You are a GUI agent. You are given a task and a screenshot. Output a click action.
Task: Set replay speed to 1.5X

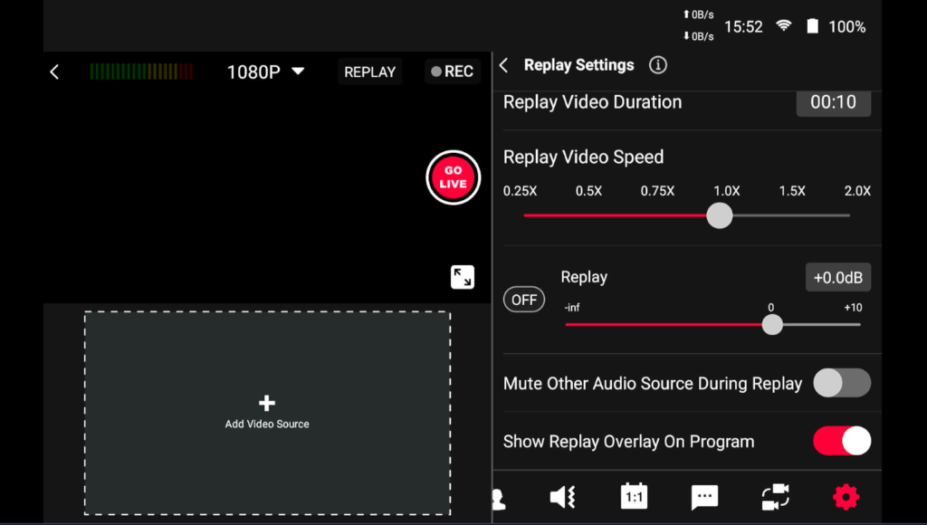(792, 191)
